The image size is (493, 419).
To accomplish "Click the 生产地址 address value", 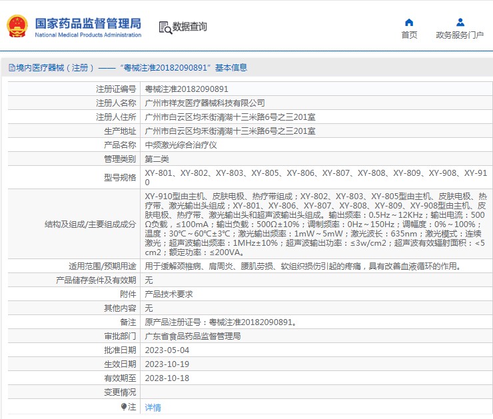I will click(230, 131).
